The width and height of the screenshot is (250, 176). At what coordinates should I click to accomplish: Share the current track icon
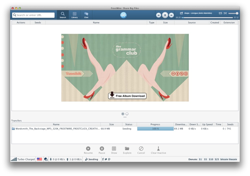[x=181, y=13]
